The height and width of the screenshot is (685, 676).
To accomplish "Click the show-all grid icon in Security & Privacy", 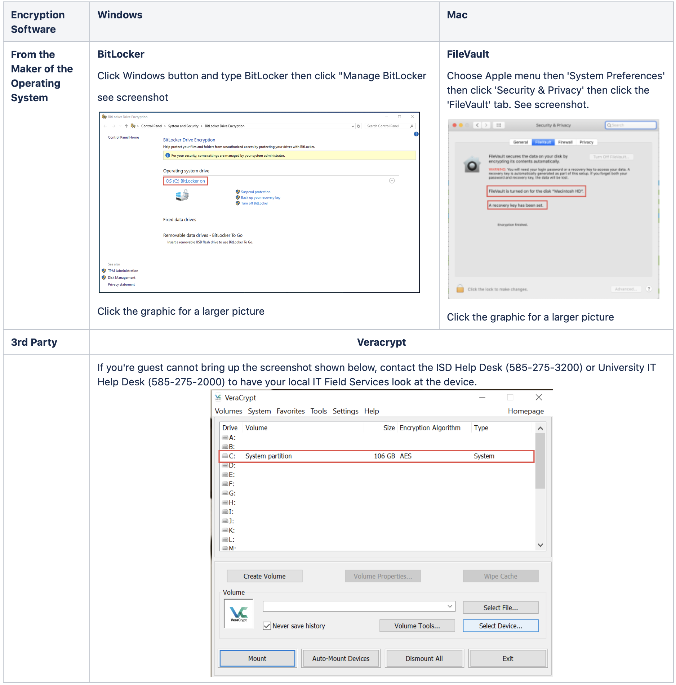I will coord(499,125).
